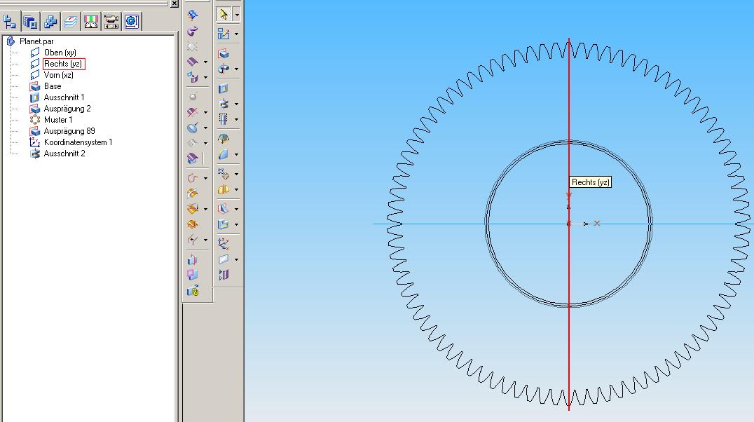This screenshot has width=754, height=422.
Task: Choose the Keypoint Curve tool
Action: coord(193,178)
